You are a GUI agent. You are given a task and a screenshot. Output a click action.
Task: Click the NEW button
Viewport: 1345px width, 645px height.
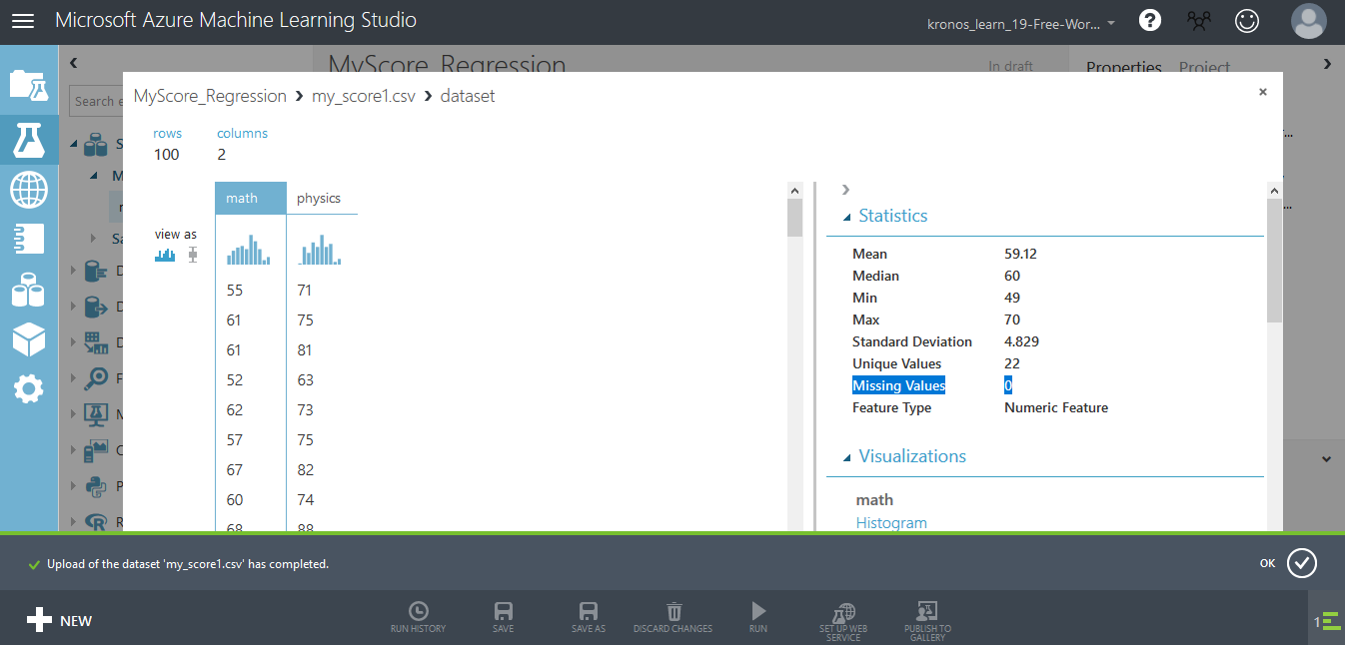[x=60, y=620]
